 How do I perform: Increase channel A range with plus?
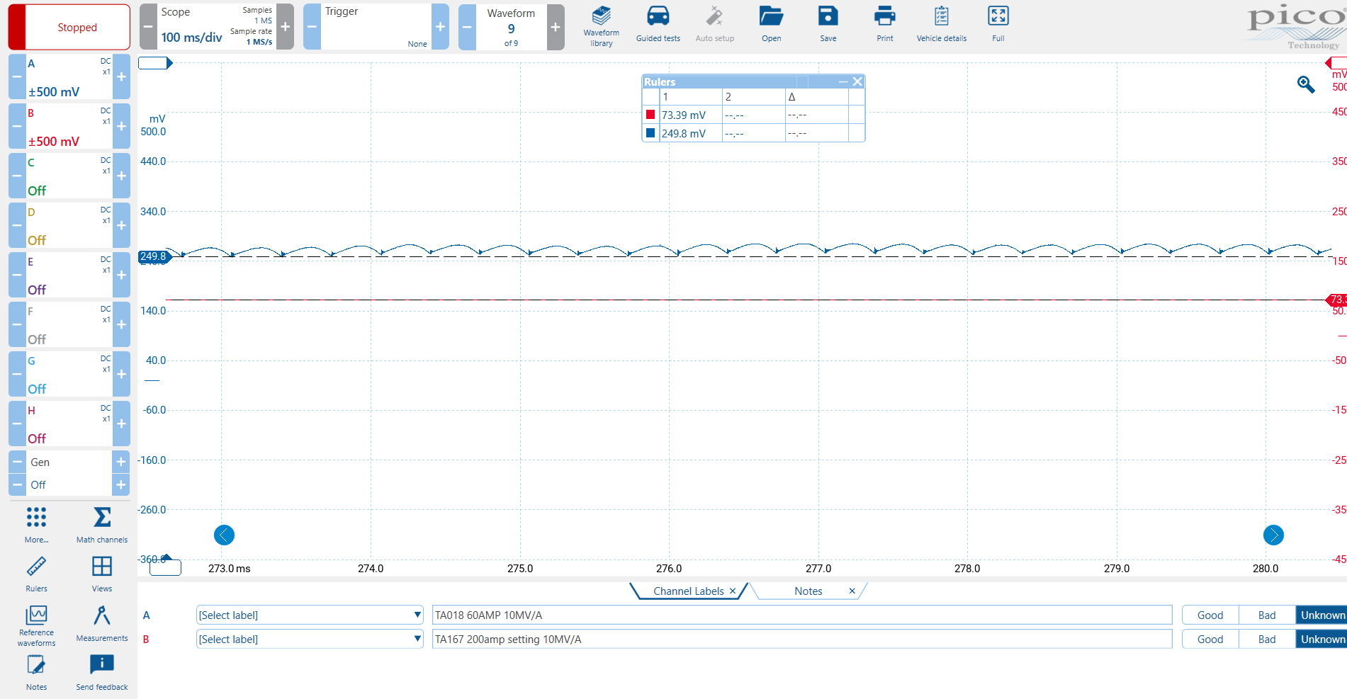122,76
